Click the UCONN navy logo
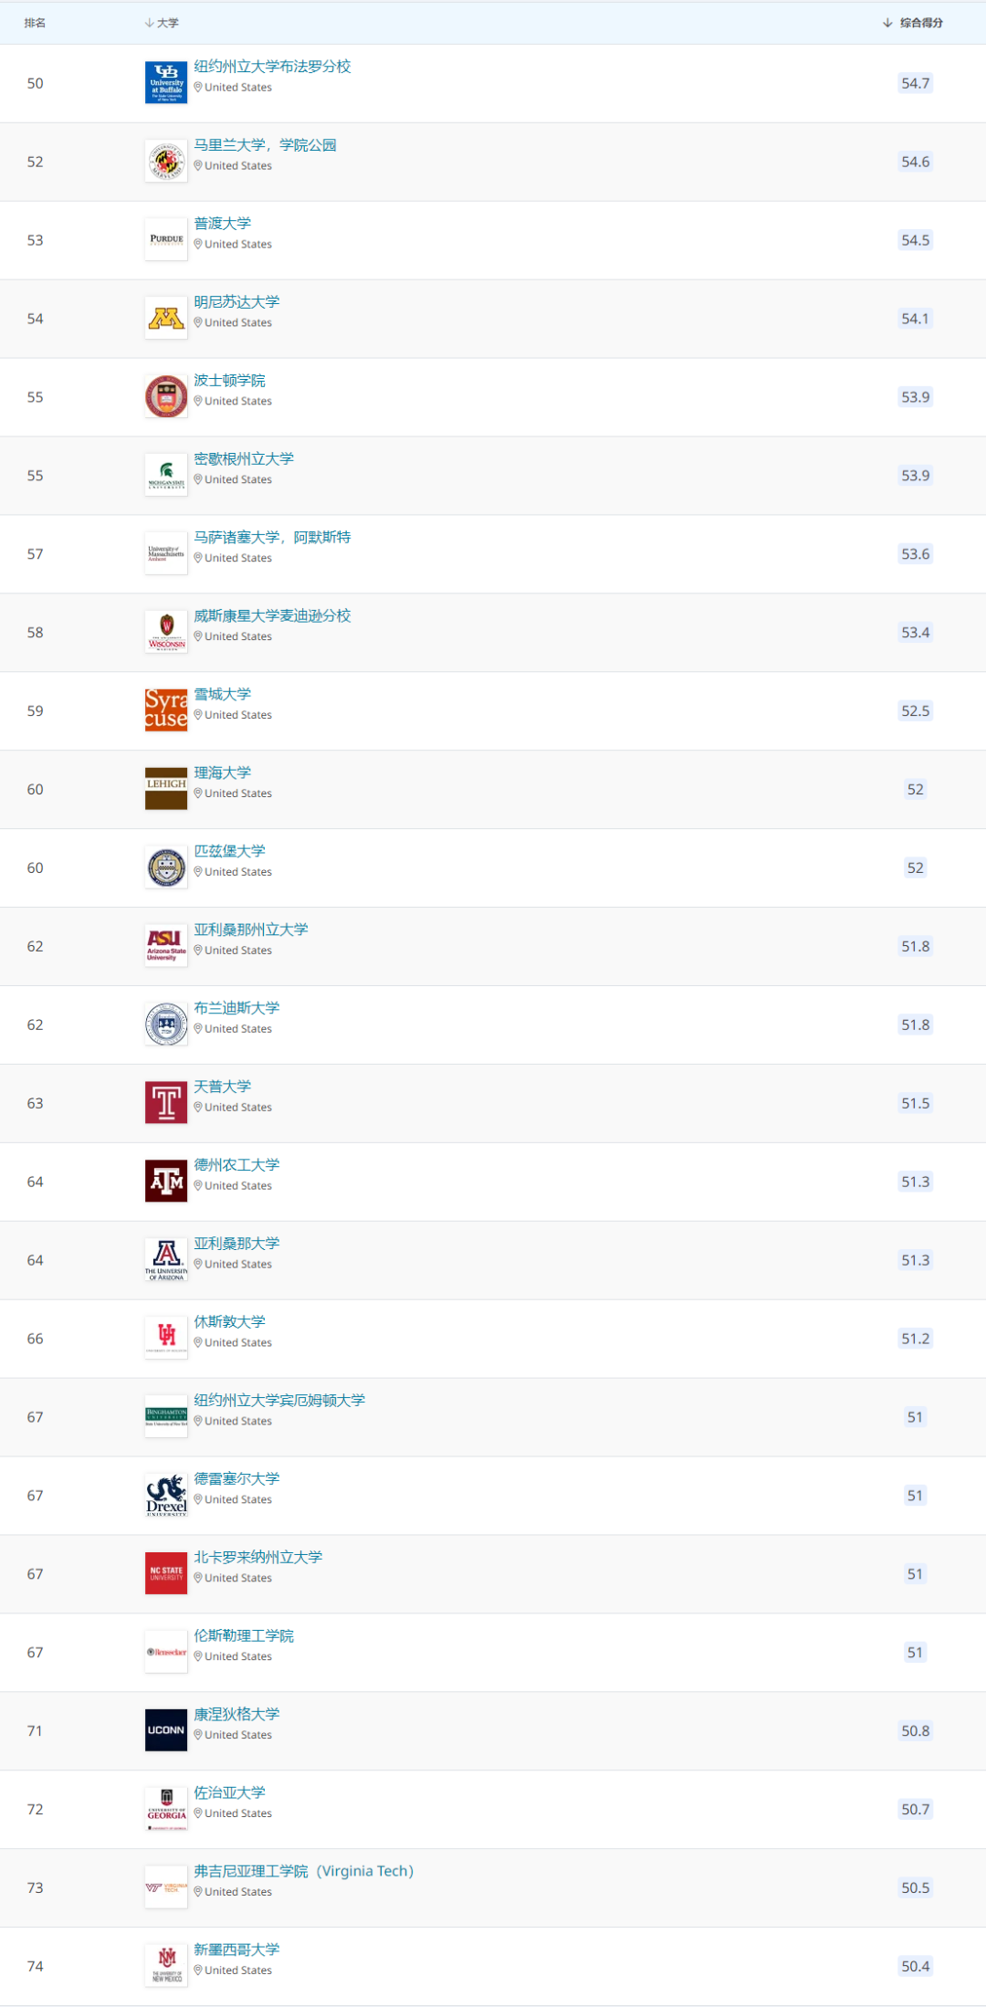This screenshot has height=2007, width=986. 166,1730
